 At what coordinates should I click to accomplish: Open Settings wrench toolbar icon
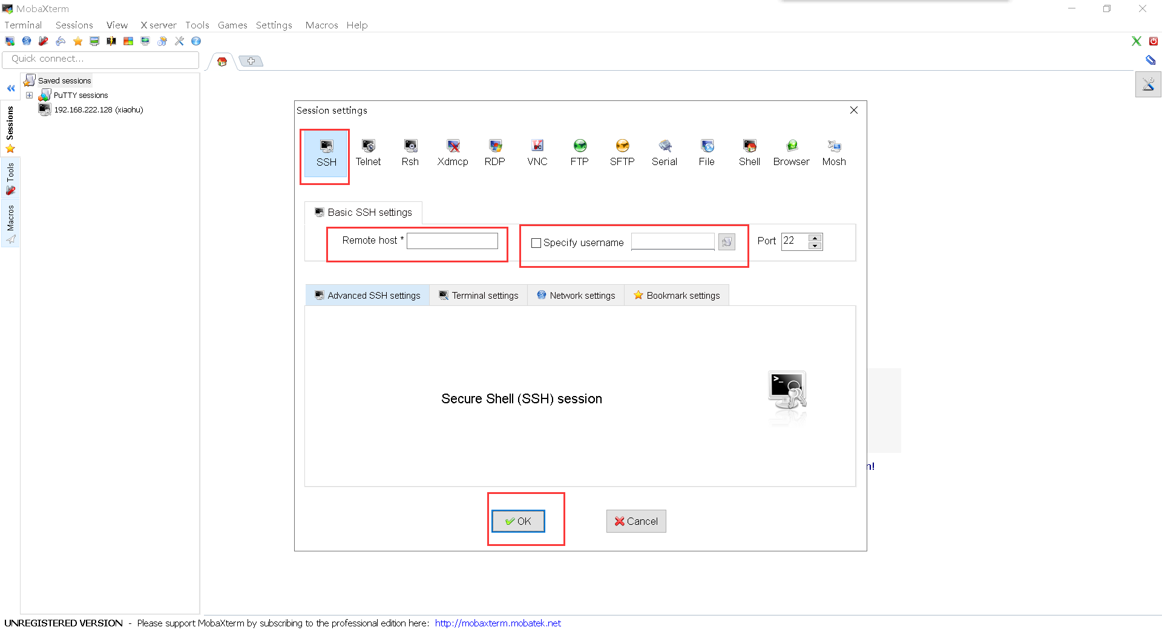pyautogui.click(x=179, y=41)
